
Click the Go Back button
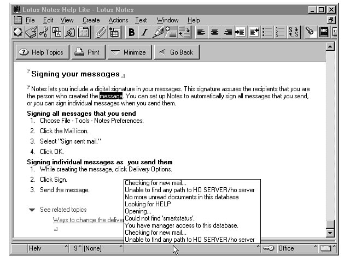(176, 52)
